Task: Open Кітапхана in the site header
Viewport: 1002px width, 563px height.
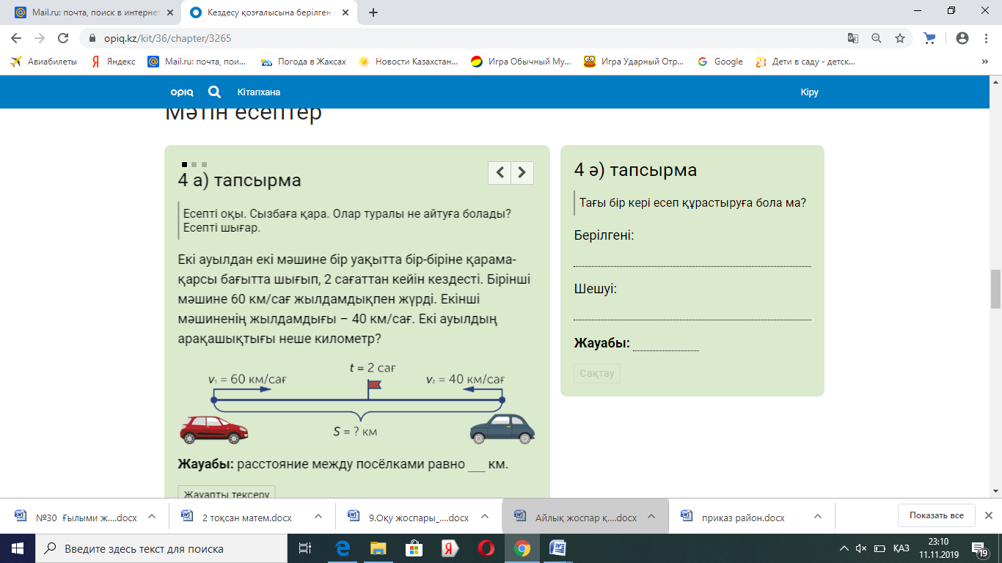Action: [x=259, y=92]
